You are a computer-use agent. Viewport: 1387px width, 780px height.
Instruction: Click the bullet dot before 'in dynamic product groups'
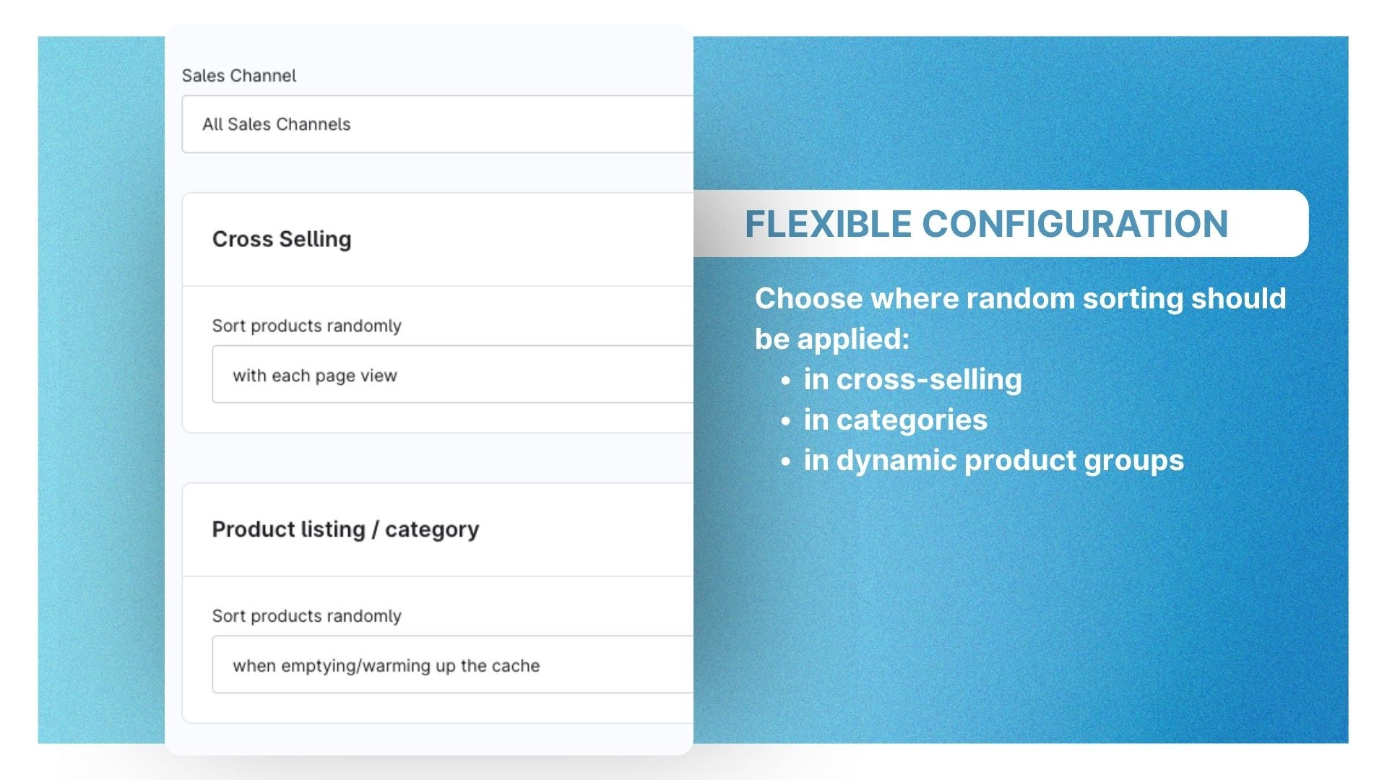point(786,462)
